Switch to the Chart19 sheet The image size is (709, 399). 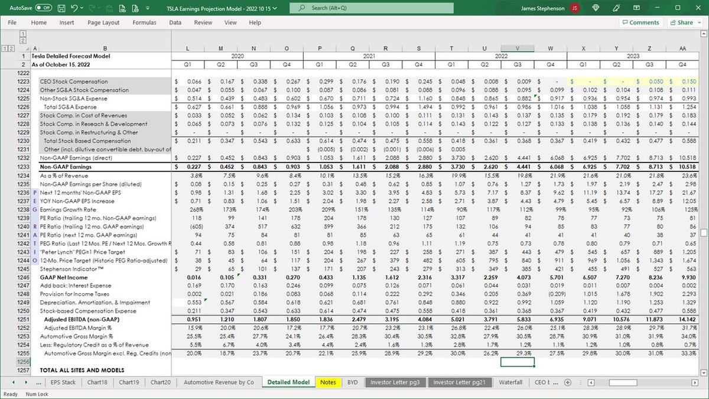pos(129,382)
